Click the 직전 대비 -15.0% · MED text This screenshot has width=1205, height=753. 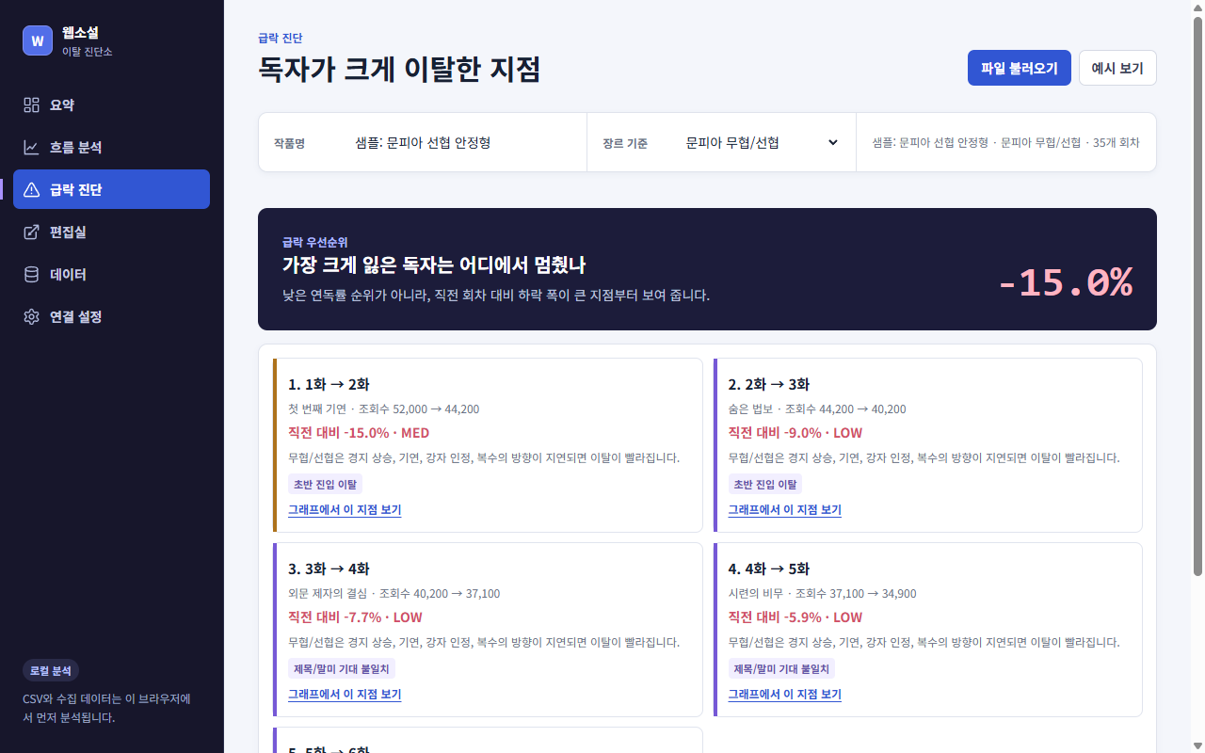(359, 433)
